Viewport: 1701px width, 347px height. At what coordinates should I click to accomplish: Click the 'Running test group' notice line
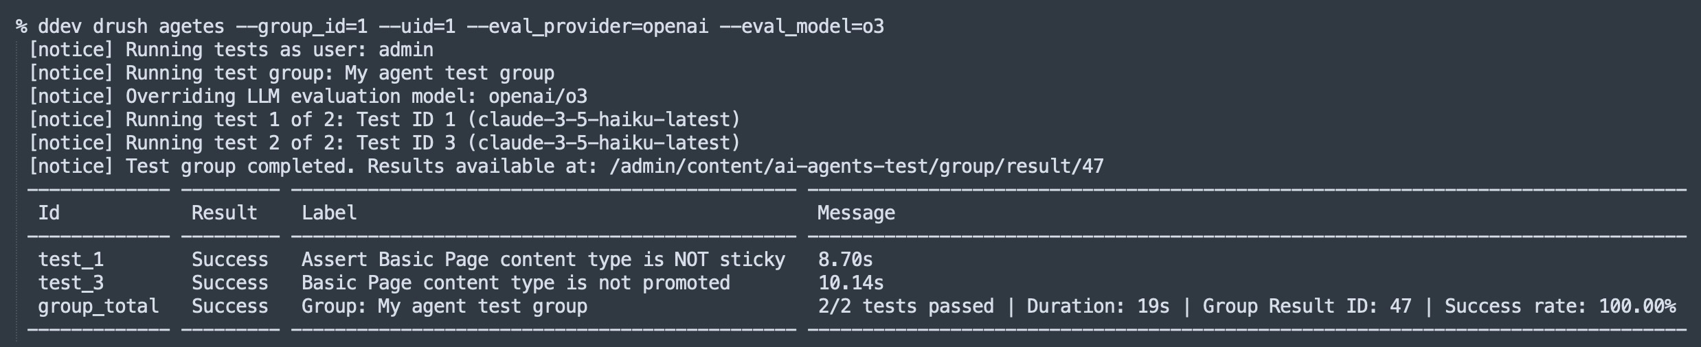point(291,73)
